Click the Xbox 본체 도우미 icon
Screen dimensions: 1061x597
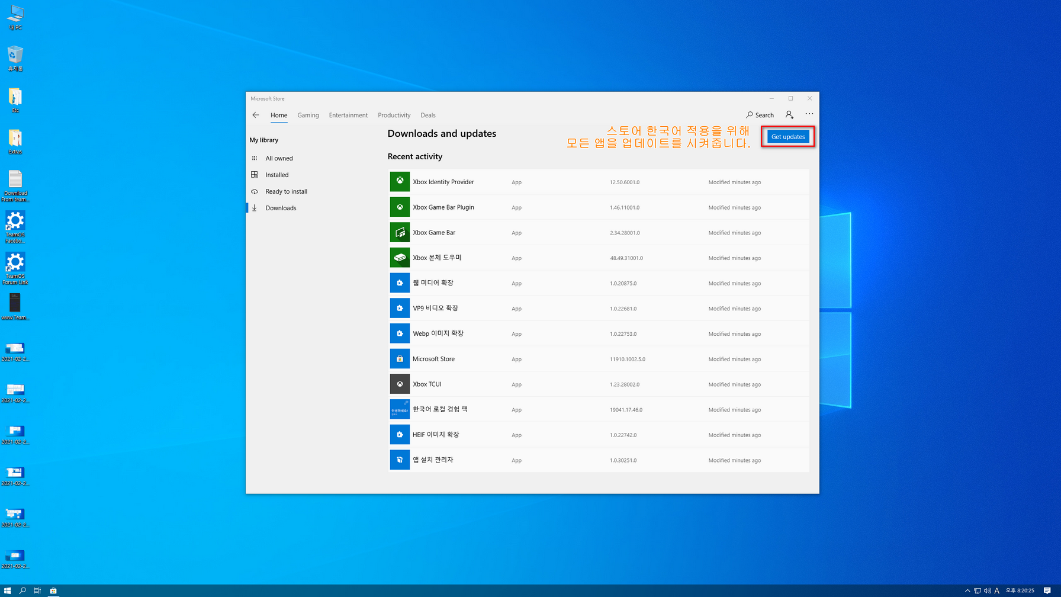(x=400, y=257)
